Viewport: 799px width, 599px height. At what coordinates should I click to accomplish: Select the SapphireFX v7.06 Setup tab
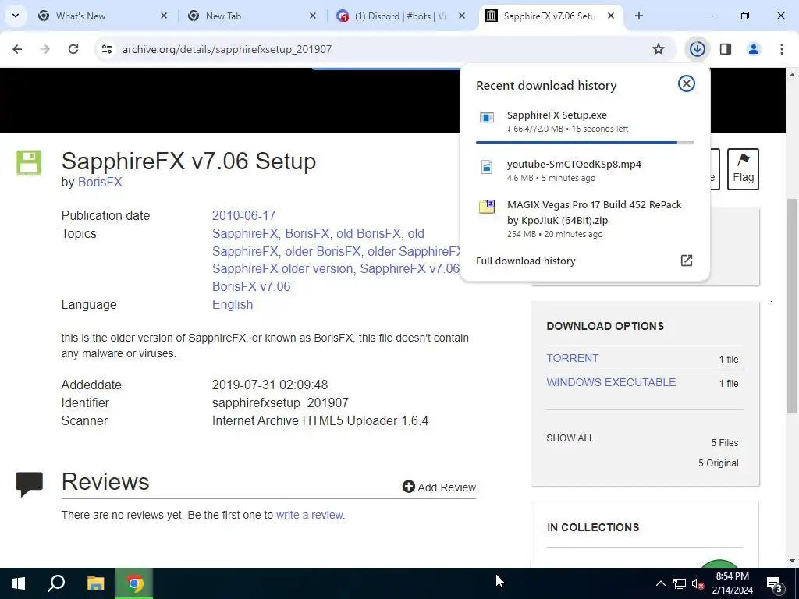point(552,16)
